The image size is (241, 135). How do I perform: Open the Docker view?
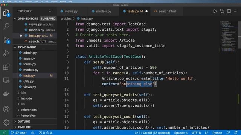click(x=6, y=94)
